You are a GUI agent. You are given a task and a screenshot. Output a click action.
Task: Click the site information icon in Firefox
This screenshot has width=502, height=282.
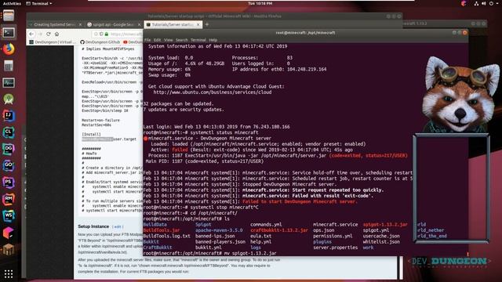click(96, 34)
